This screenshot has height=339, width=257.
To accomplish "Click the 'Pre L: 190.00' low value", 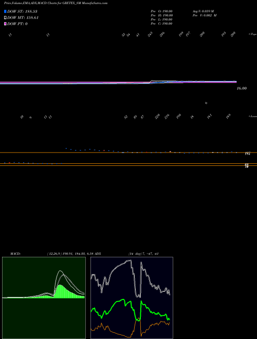I will tap(161, 20).
